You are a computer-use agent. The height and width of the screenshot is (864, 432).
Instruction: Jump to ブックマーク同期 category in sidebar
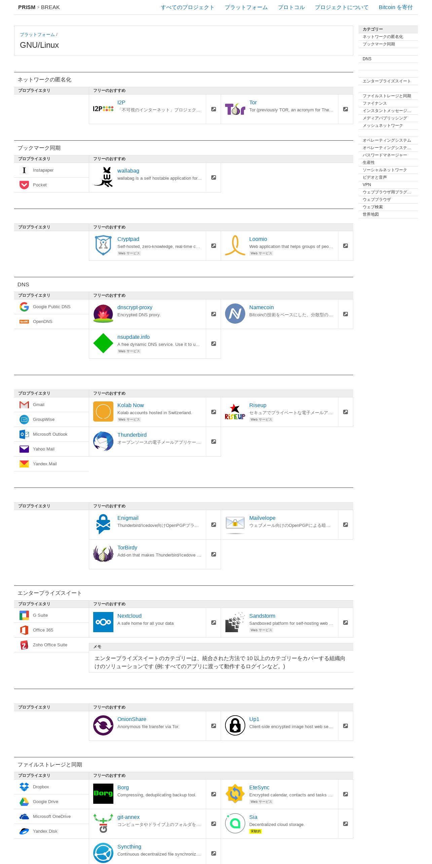pos(388,44)
